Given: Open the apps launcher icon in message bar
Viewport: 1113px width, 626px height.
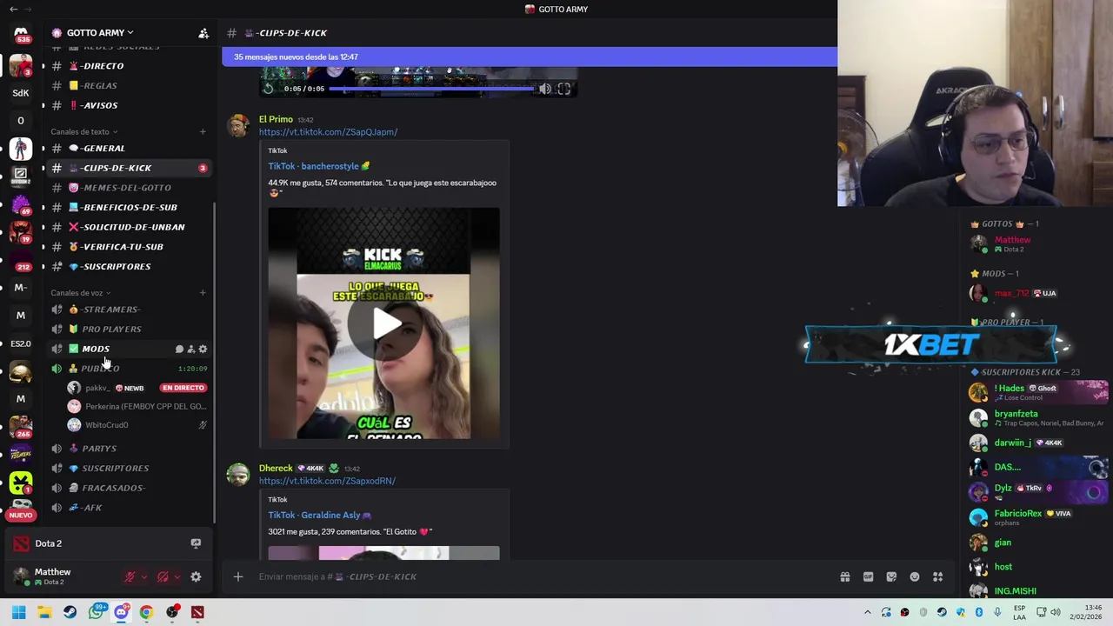Looking at the screenshot, I should [937, 576].
